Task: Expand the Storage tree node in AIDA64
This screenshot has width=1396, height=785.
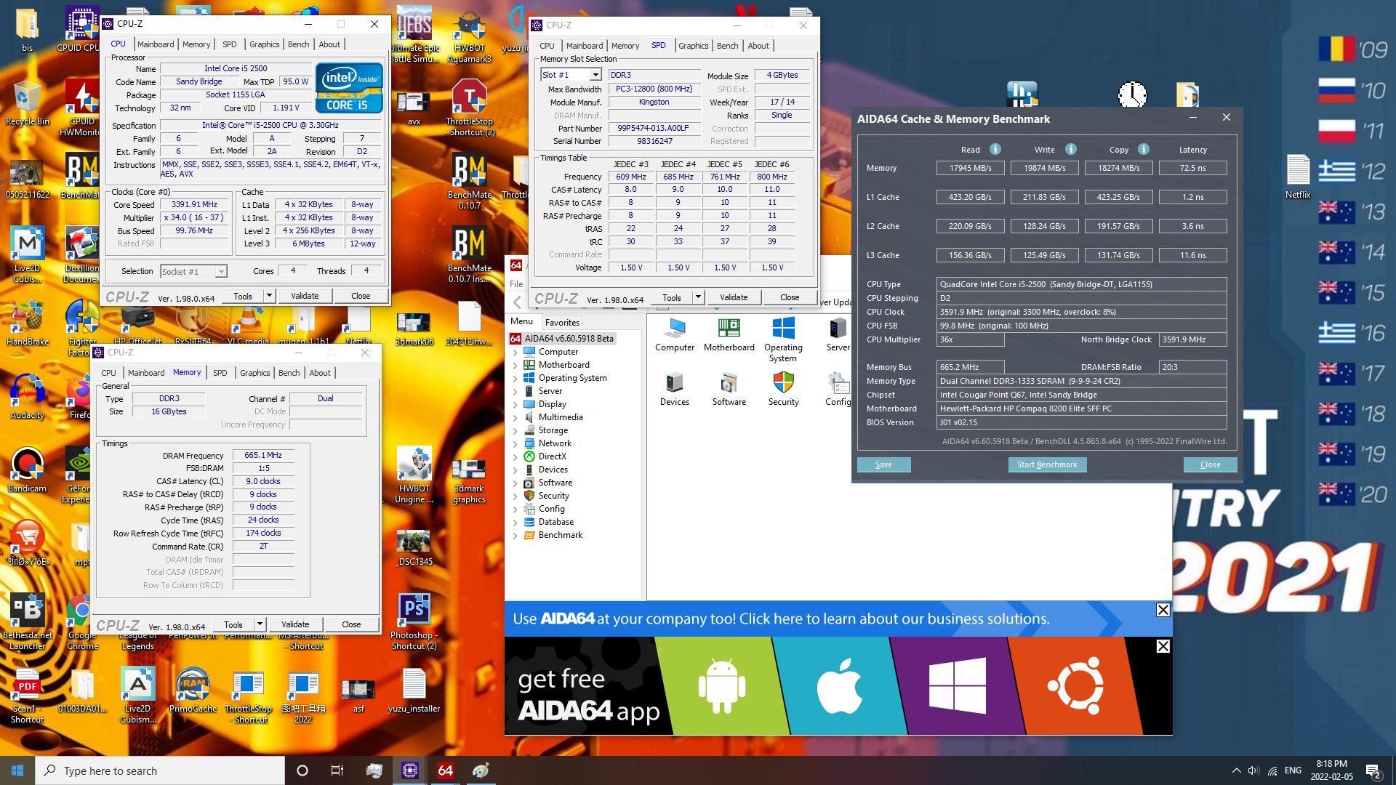Action: (x=516, y=430)
